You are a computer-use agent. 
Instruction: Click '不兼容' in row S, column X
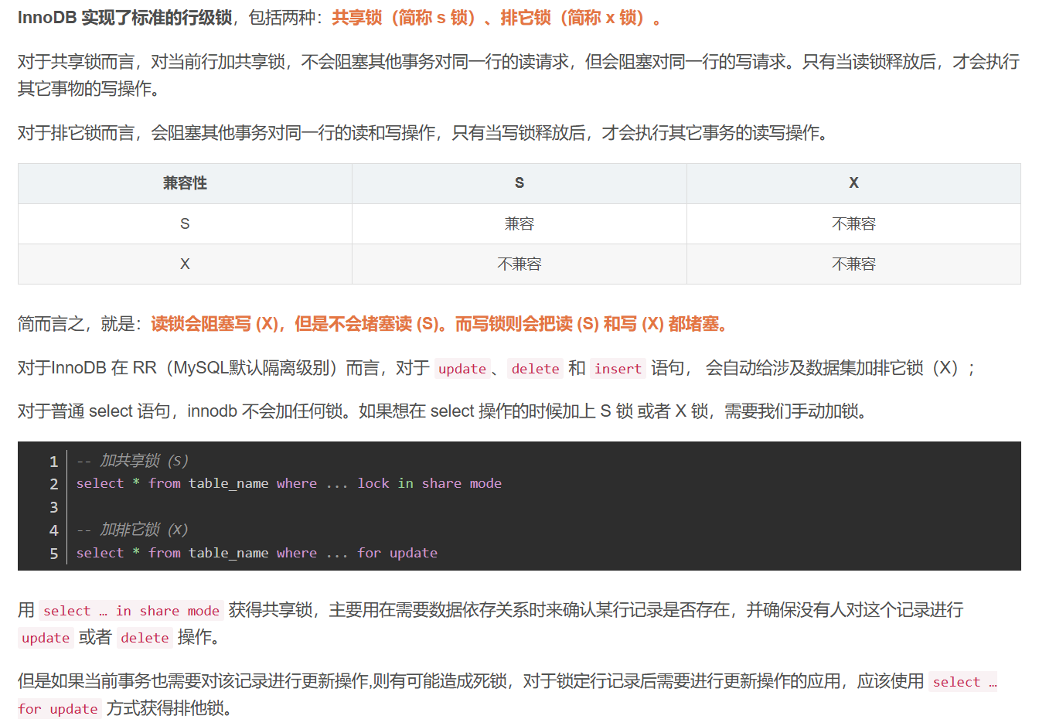853,223
